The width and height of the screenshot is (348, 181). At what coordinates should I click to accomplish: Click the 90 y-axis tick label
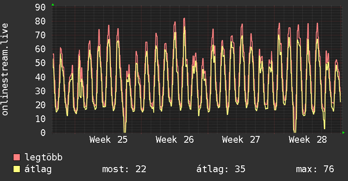click(41, 7)
